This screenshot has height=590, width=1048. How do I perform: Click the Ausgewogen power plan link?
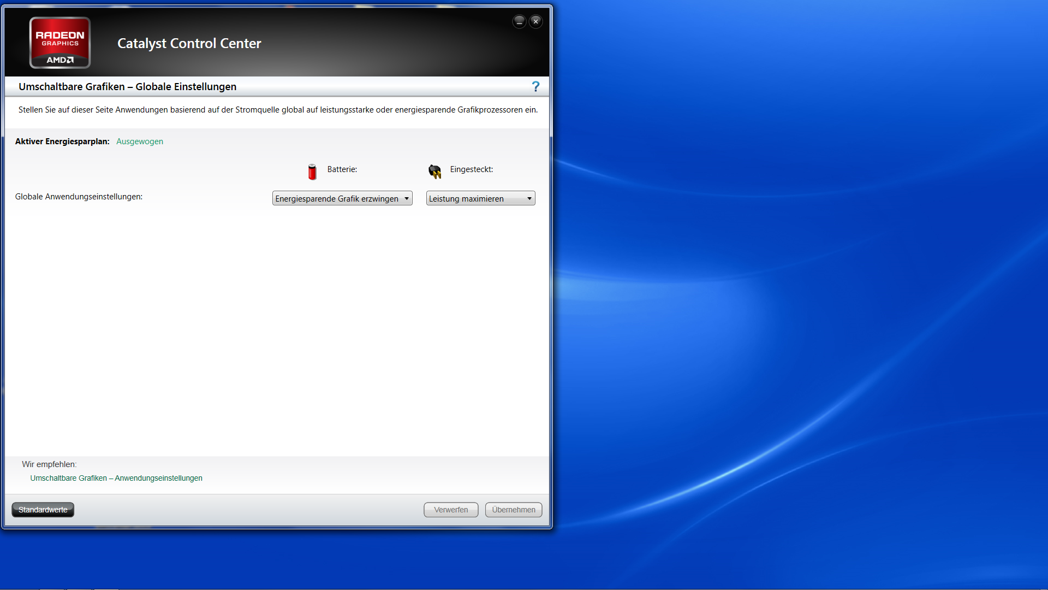(140, 141)
